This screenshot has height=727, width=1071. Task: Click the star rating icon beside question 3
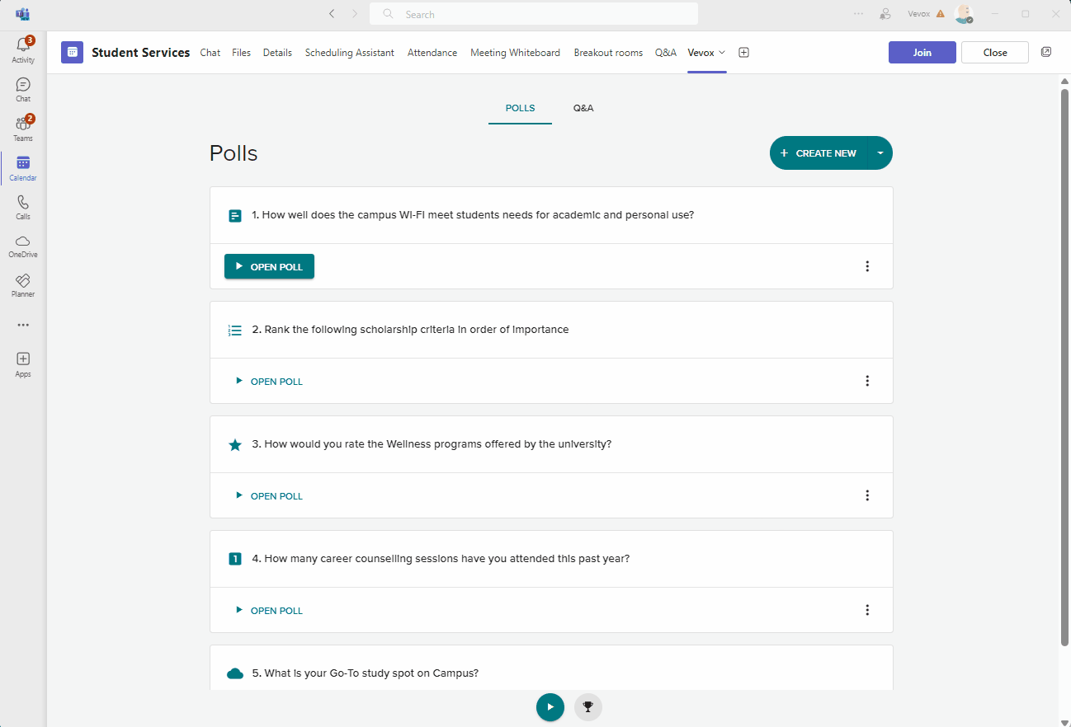(234, 443)
